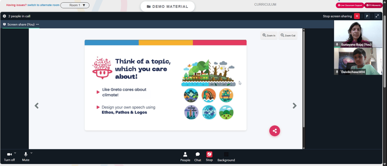
Task: Click the forest landscape illustration on slide
Action: tap(208, 73)
